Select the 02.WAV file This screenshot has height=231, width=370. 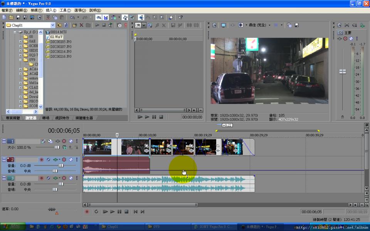point(56,37)
